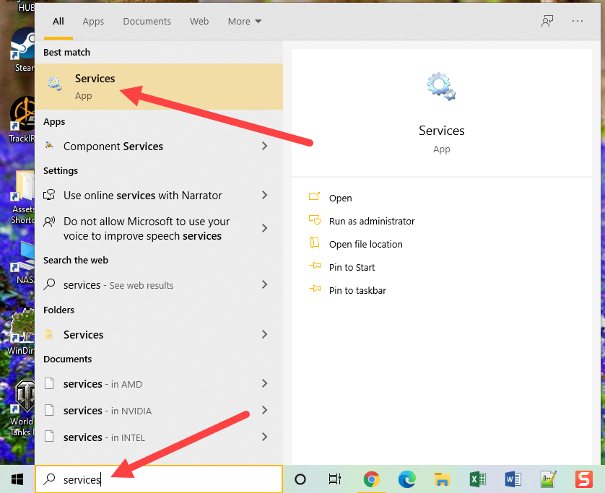Open Task View on the taskbar
The height and width of the screenshot is (493, 605).
click(x=334, y=479)
